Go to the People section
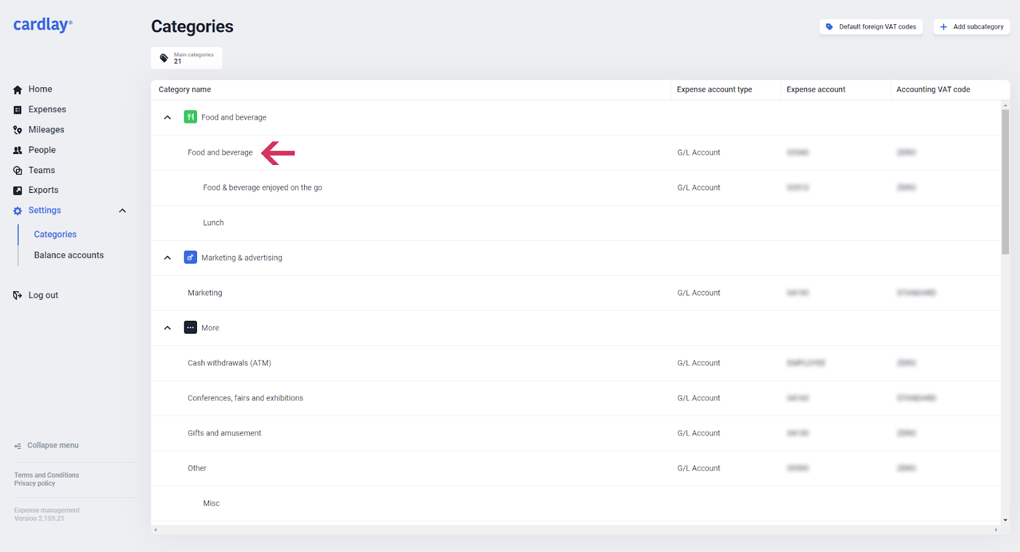1020x552 pixels. [42, 150]
